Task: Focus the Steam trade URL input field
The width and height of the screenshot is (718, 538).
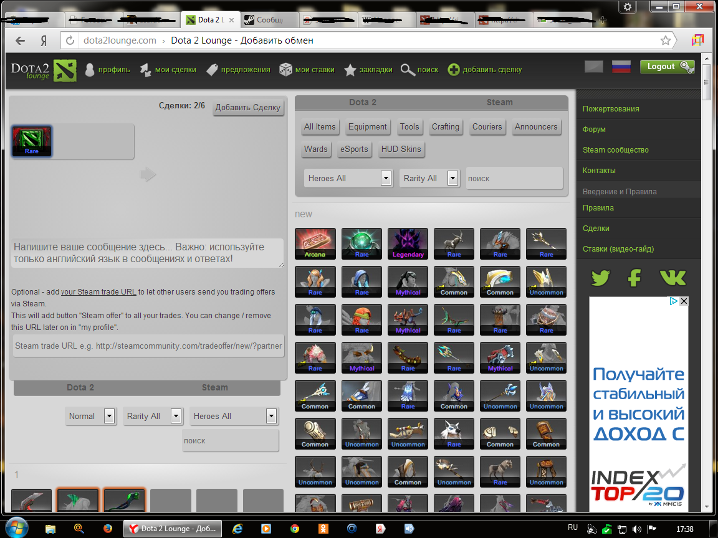Action: point(148,346)
